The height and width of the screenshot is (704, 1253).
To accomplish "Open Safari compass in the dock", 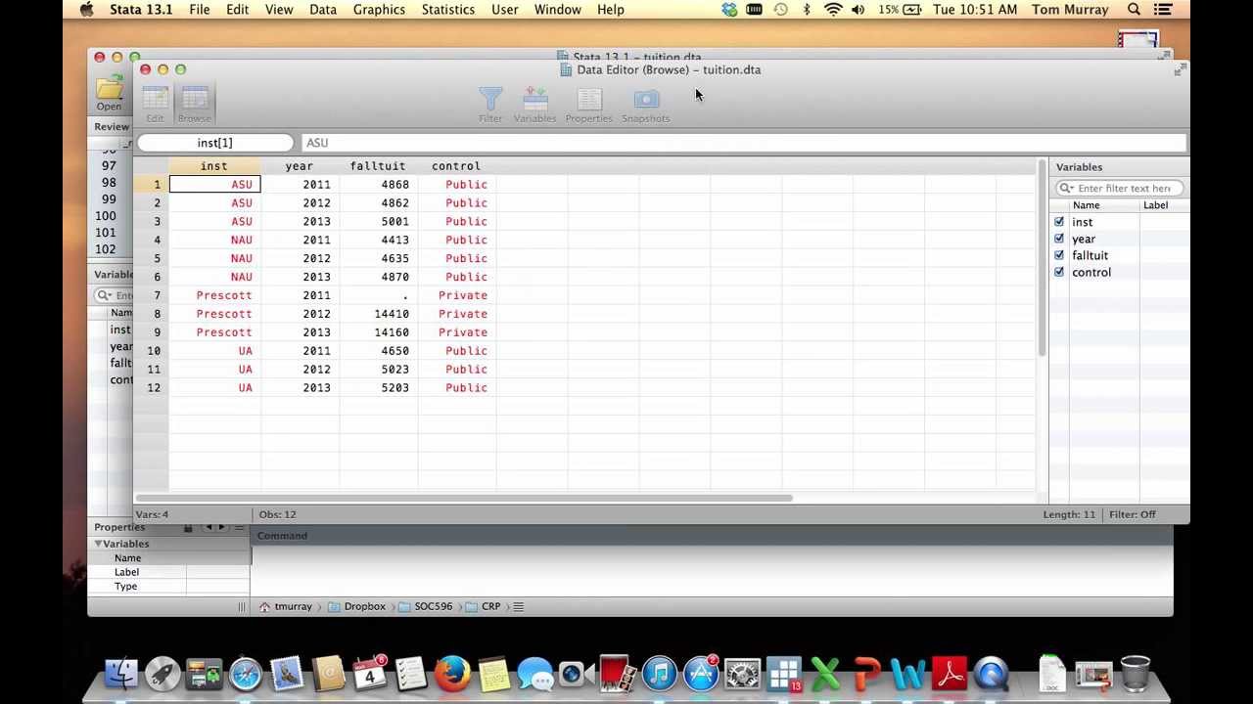I will [x=246, y=674].
